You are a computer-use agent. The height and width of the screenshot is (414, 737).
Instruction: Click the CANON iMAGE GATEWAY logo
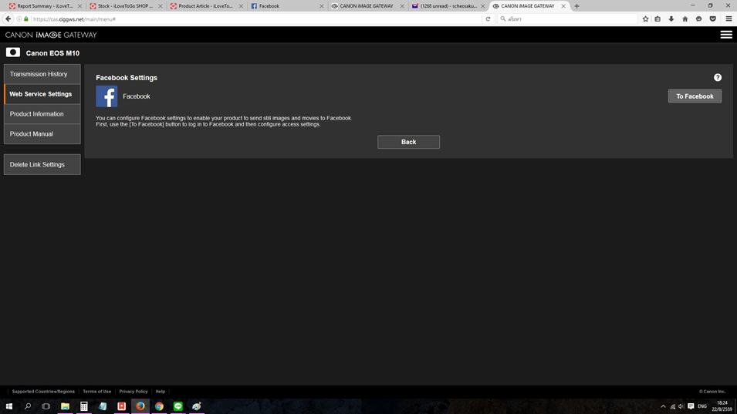pos(51,35)
